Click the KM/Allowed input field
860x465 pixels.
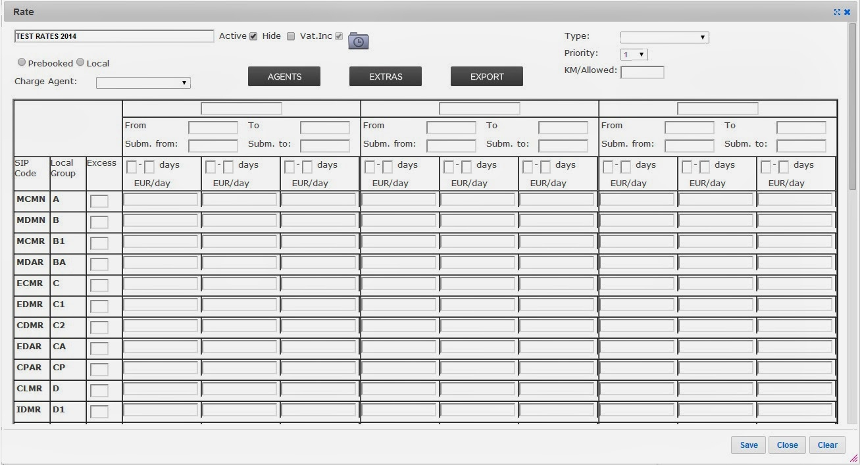click(x=642, y=72)
